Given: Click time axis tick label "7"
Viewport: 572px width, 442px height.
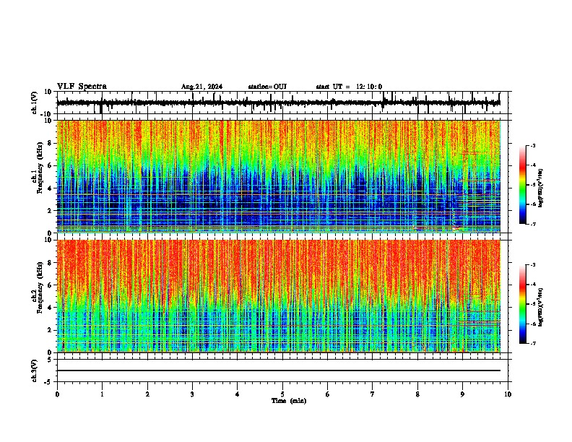Looking at the screenshot, I should (x=373, y=394).
